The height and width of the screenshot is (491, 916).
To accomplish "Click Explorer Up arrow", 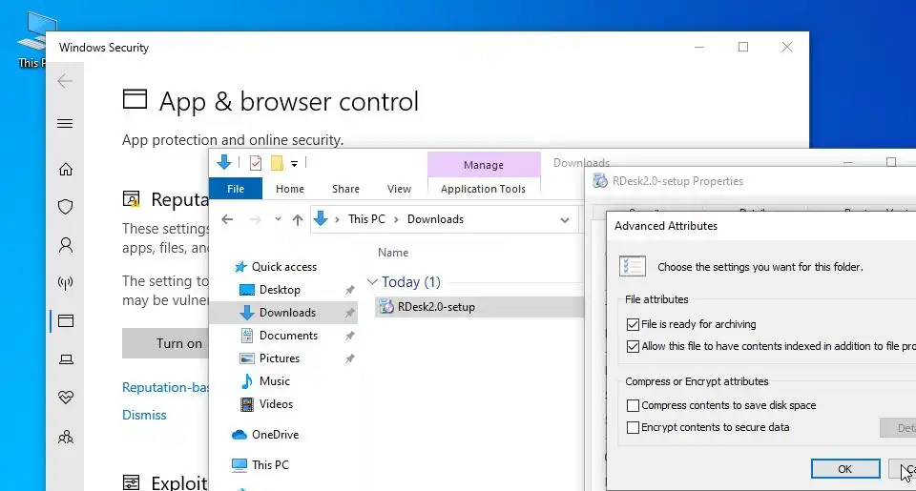I will pyautogui.click(x=298, y=219).
